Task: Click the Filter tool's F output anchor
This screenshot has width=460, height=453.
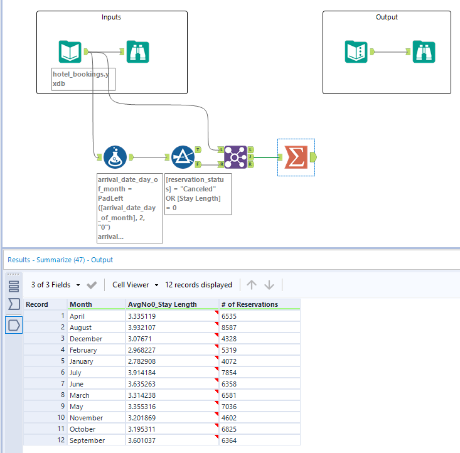Action: pos(198,164)
